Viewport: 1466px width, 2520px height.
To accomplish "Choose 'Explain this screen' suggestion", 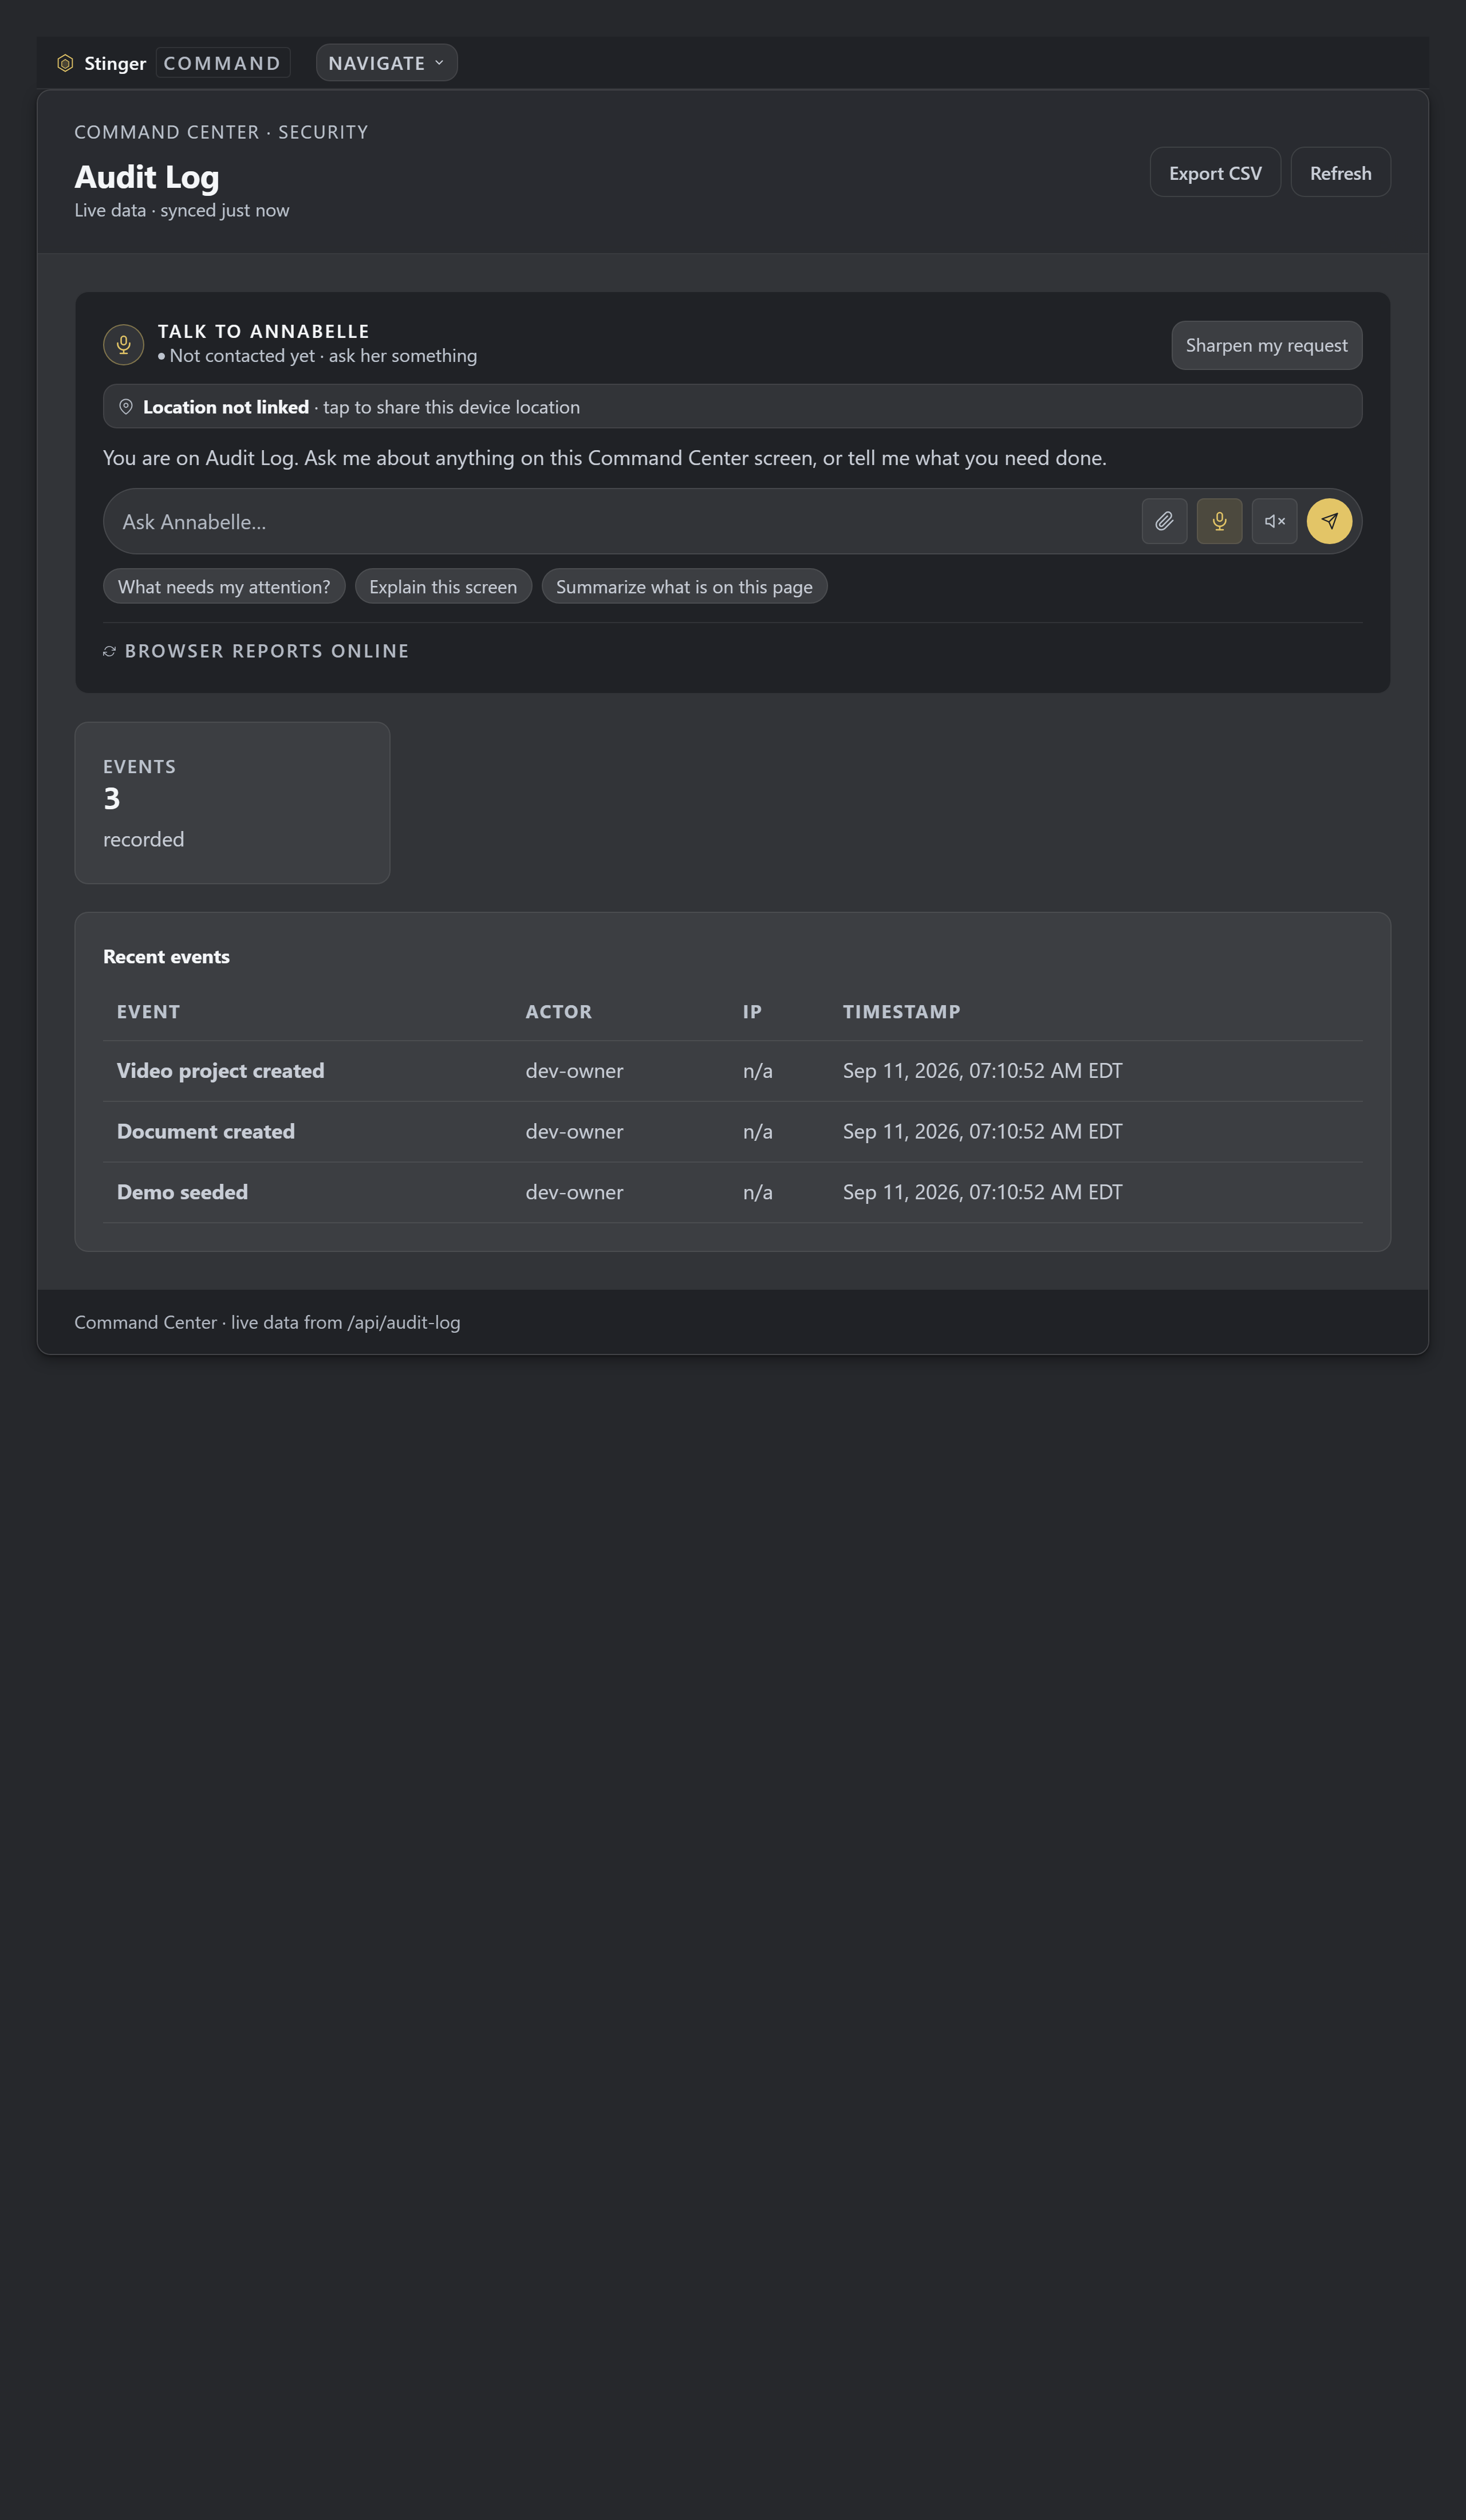I will 443,587.
